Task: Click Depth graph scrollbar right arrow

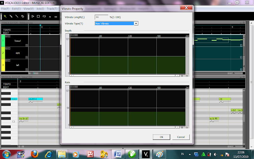Action: (x=177, y=76)
